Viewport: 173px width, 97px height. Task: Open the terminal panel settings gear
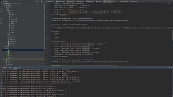click(169, 67)
